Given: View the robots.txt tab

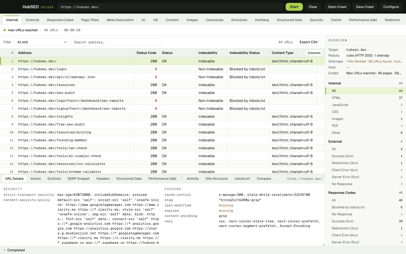Looking at the screenshot, I should coord(242,179).
